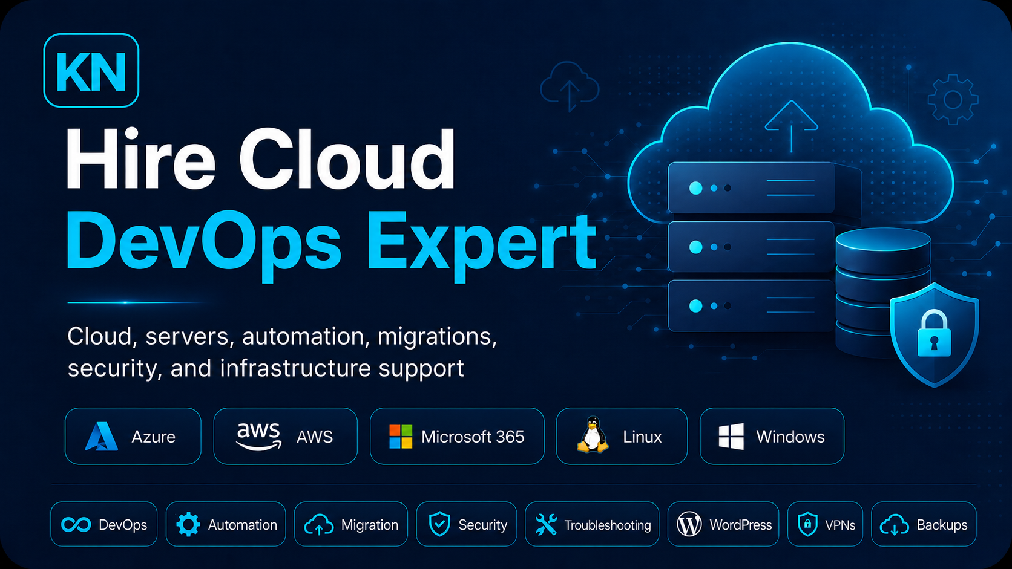The width and height of the screenshot is (1012, 569).
Task: Click the Migration cloud upload icon
Action: (318, 525)
